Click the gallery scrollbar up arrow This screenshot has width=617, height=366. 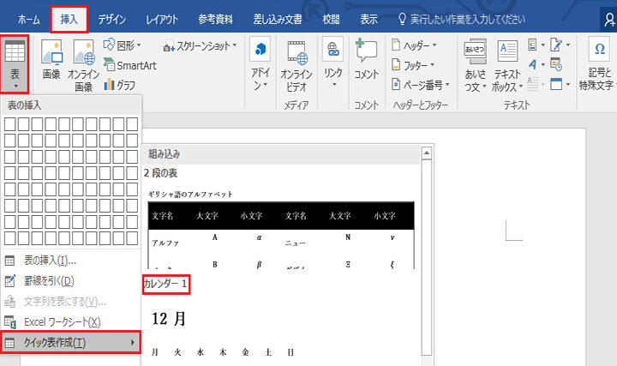tap(427, 153)
